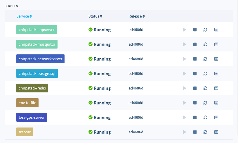Stop the traccar service

[195, 132]
